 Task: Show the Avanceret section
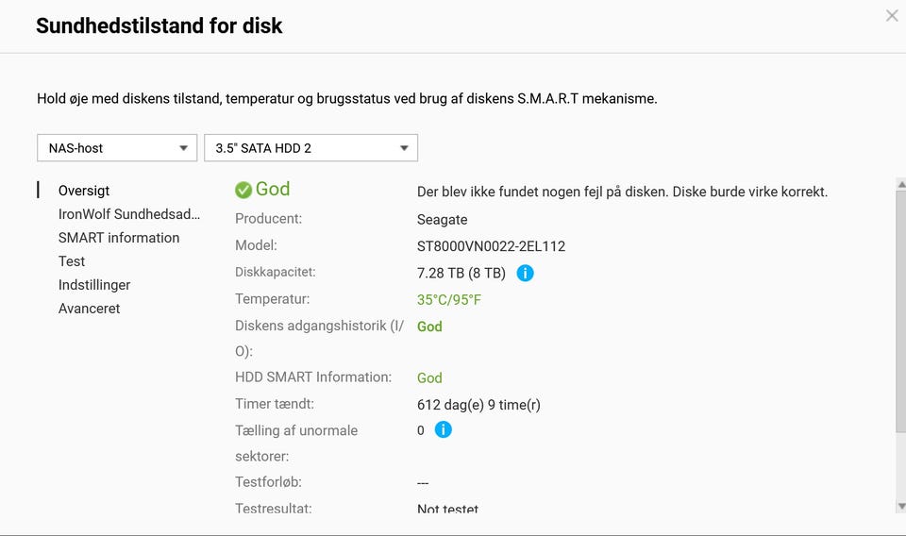click(89, 309)
